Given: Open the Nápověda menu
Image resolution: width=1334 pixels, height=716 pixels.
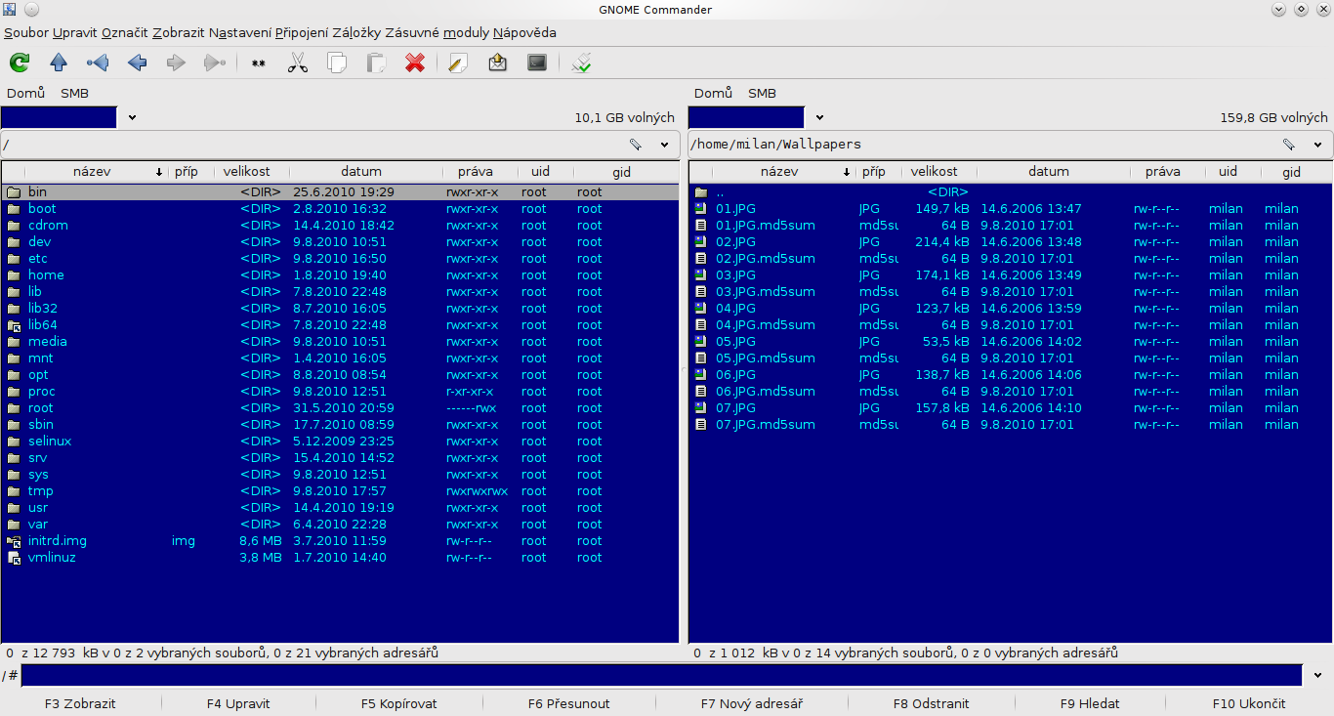Looking at the screenshot, I should click(x=524, y=32).
